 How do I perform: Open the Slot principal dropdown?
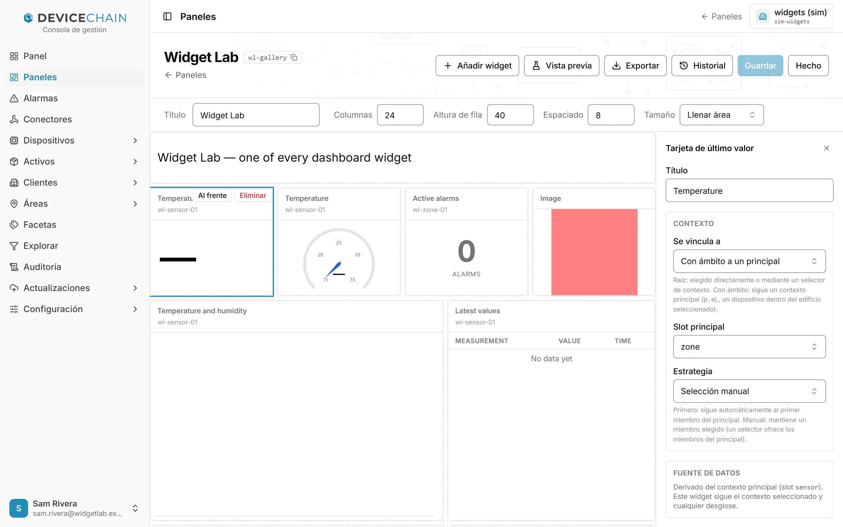coord(749,346)
